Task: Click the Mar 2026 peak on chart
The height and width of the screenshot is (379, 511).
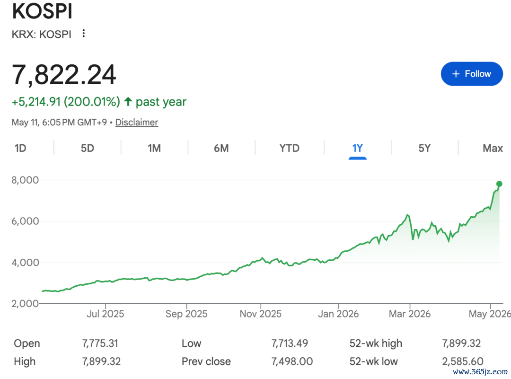Action: coord(407,215)
